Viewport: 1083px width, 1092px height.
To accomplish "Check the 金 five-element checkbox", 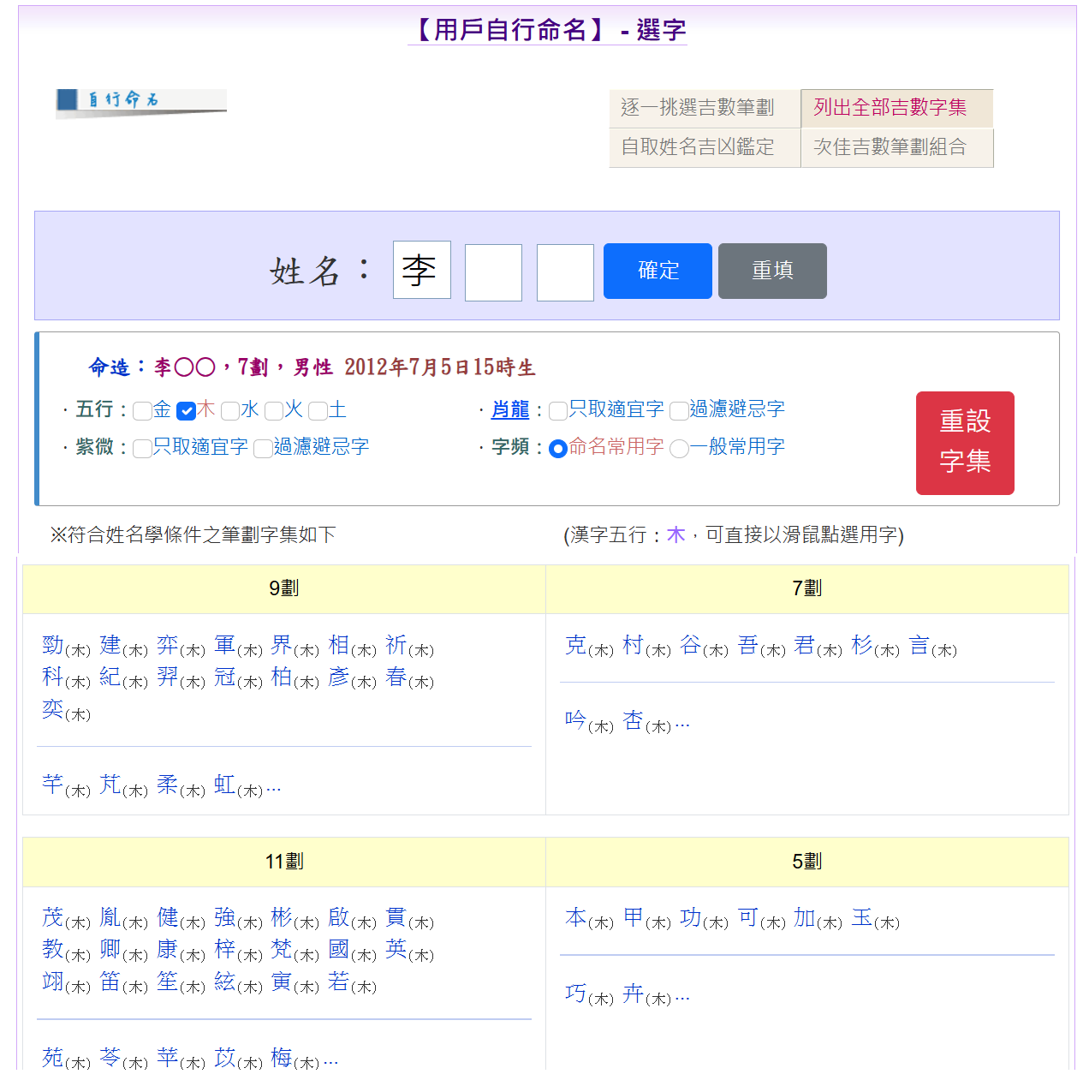I will [x=143, y=411].
